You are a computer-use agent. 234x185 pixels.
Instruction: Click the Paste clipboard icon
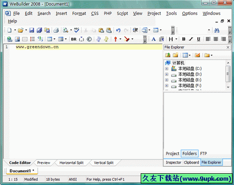click(101, 30)
